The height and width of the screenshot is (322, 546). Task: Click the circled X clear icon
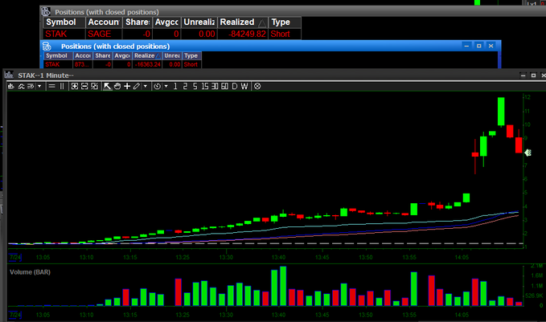tap(257, 86)
